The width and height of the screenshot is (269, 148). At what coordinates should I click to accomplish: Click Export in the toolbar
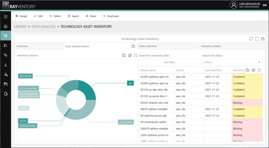coord(74,16)
